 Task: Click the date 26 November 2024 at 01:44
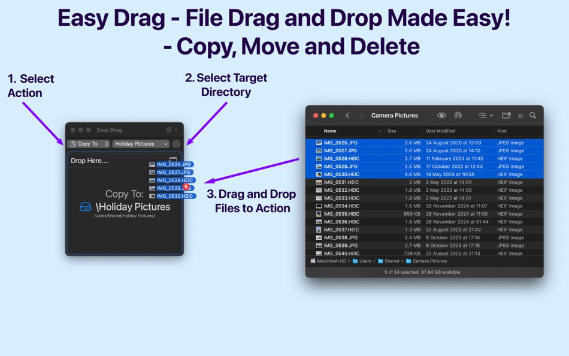click(457, 222)
